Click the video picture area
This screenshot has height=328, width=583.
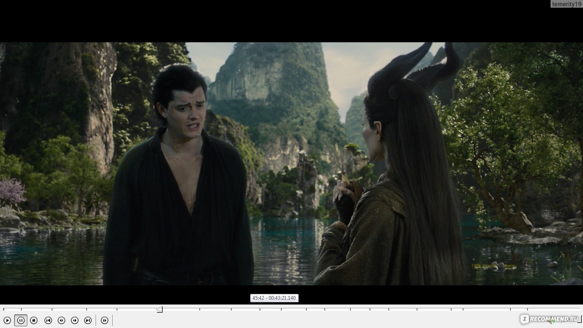(291, 164)
